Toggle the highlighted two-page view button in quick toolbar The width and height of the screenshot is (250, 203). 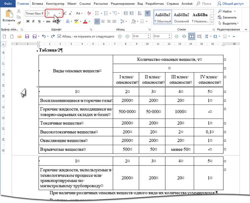[x=192, y=37]
